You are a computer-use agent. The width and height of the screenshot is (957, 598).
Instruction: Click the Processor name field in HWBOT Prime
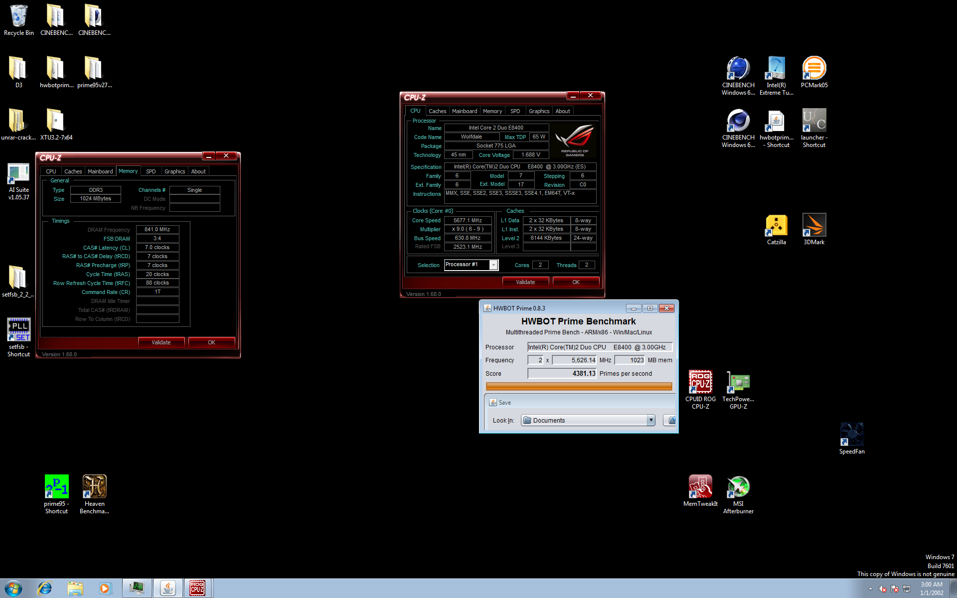click(600, 347)
